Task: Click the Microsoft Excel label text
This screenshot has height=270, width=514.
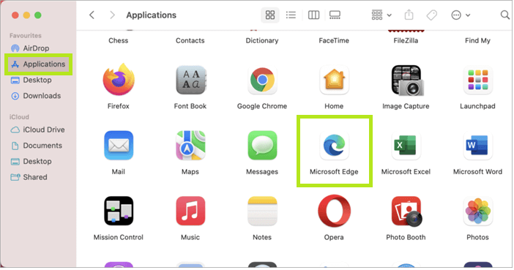Action: pyautogui.click(x=406, y=172)
